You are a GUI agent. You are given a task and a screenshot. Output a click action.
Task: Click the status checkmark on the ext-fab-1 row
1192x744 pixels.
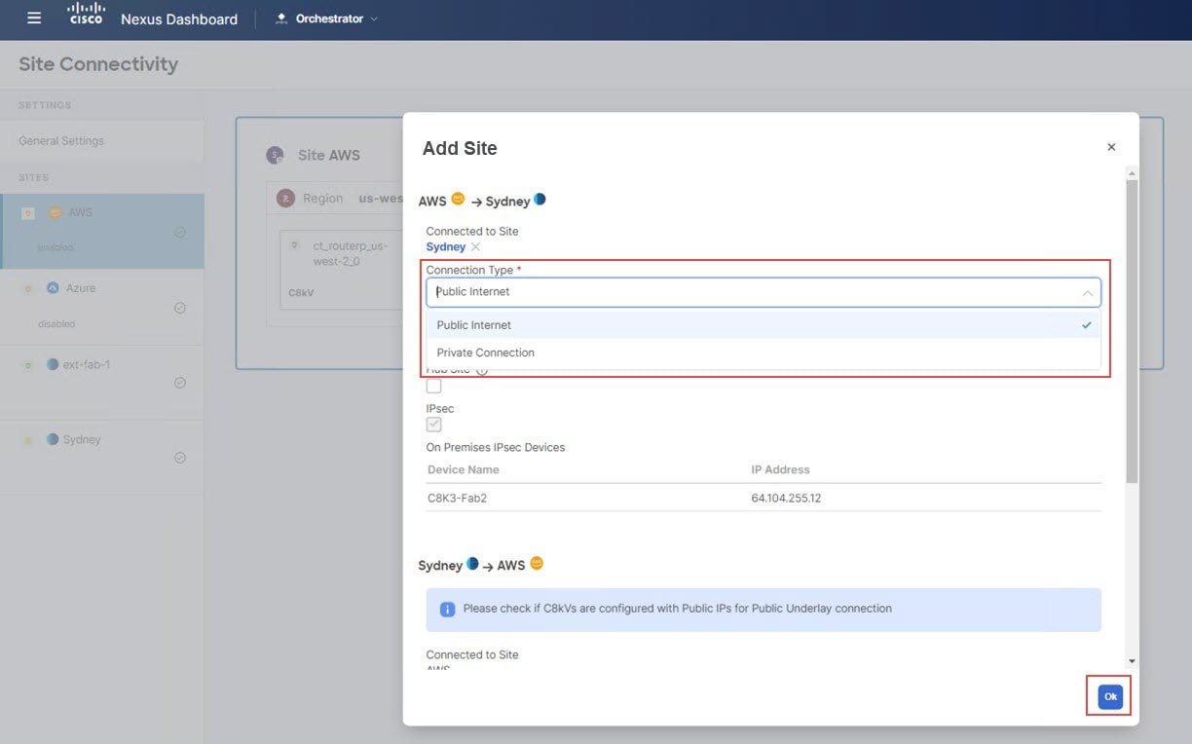pyautogui.click(x=180, y=383)
